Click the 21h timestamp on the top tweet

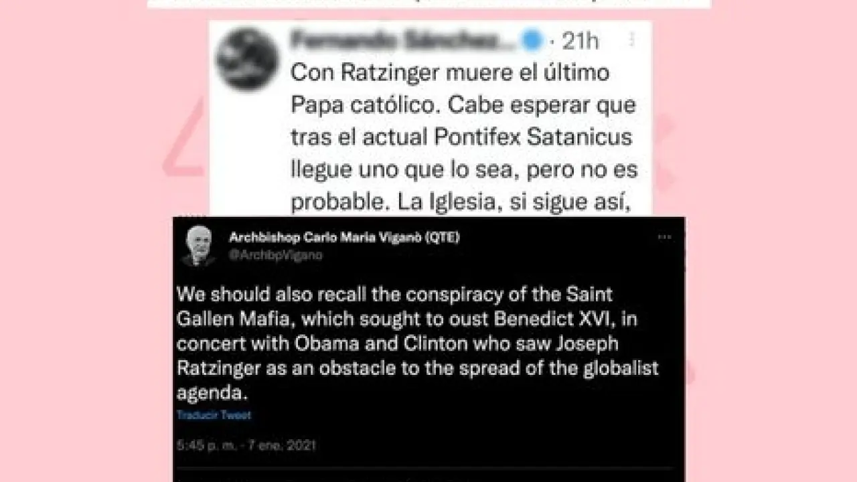click(x=580, y=42)
